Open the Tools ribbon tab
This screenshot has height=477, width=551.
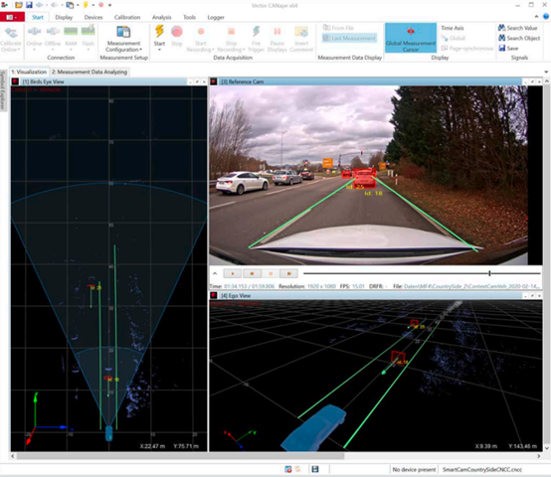click(x=189, y=17)
